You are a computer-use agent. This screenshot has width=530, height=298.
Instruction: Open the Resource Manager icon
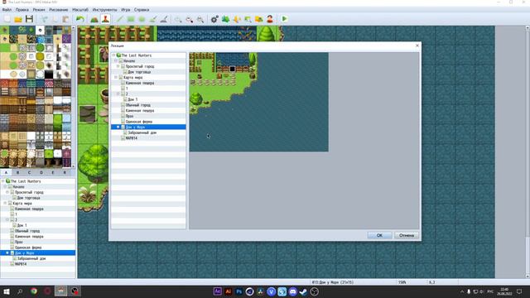259,19
